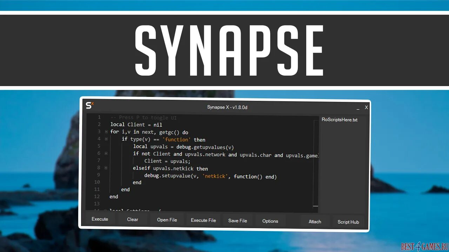This screenshot has height=252, width=449.
Task: Click the editor vertical scrollbar
Action: (316, 163)
